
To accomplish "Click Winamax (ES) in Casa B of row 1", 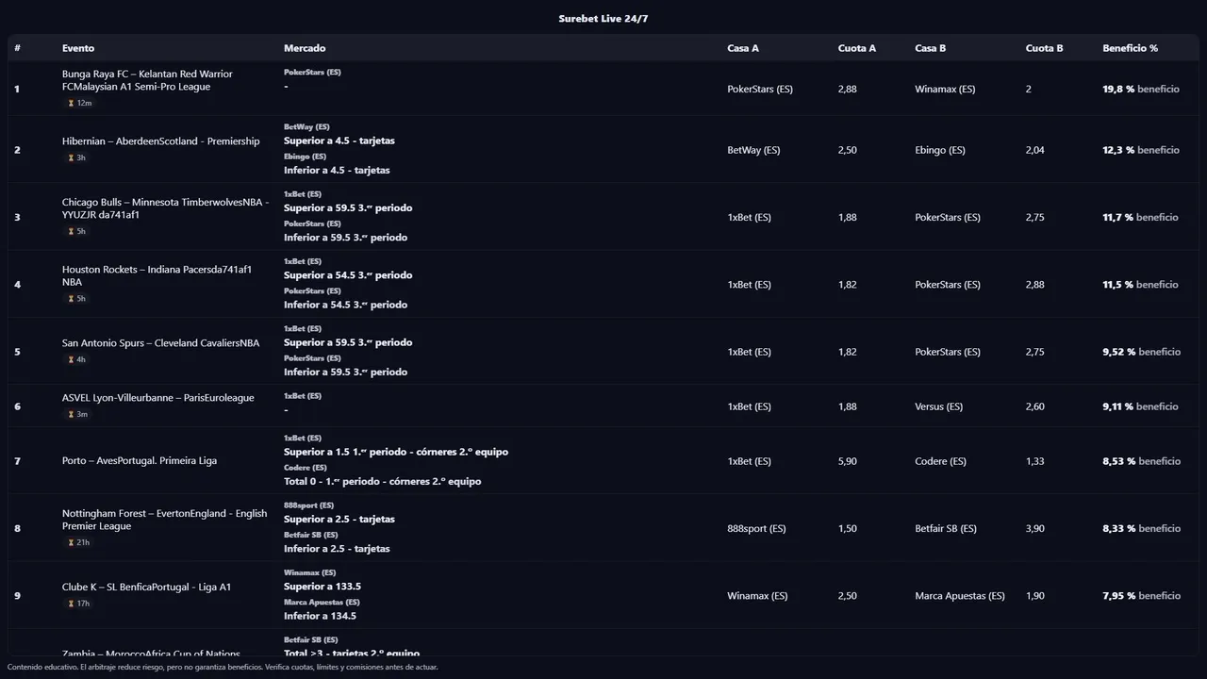I will click(945, 90).
